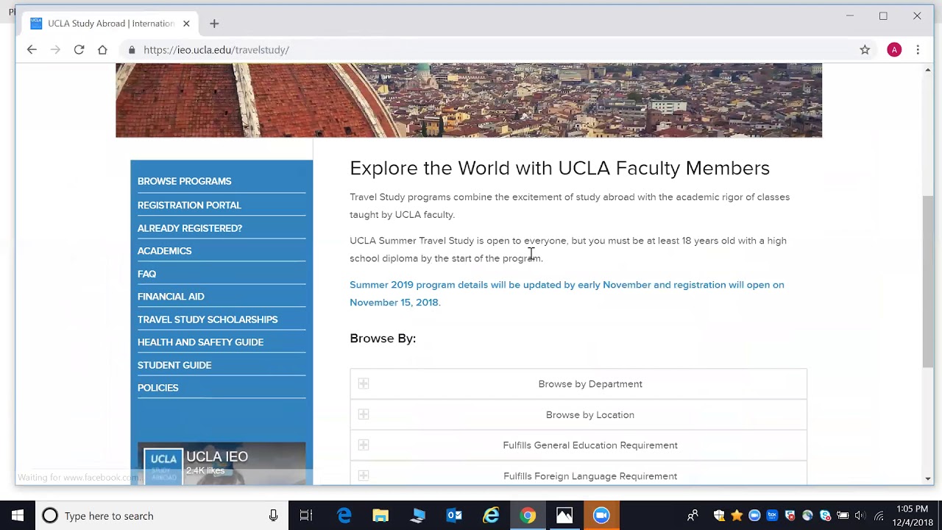Image resolution: width=942 pixels, height=530 pixels.
Task: Click Fulfills General Education Requirement label
Action: (590, 445)
